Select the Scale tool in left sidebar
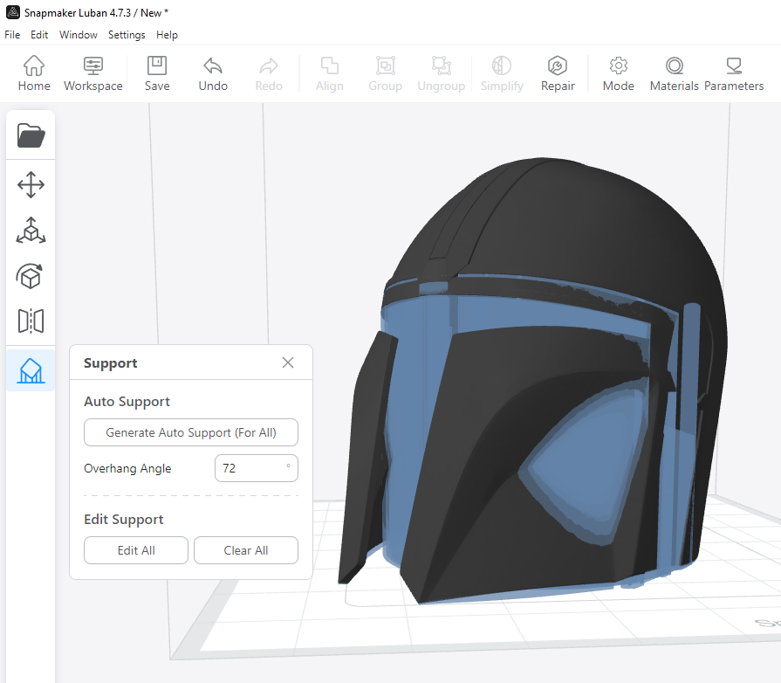The width and height of the screenshot is (781, 683). (x=31, y=231)
